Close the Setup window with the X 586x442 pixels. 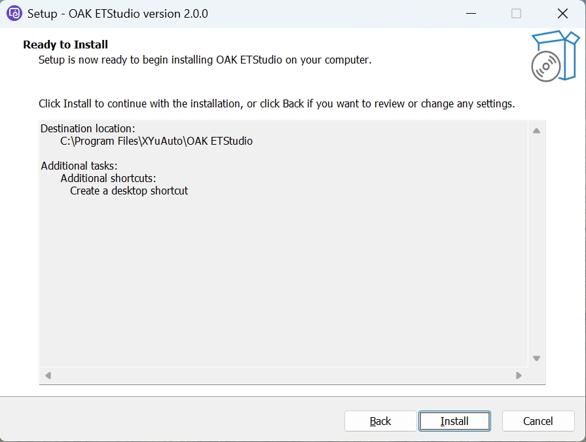point(562,13)
